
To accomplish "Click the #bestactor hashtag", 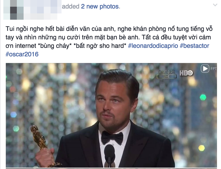I will (x=194, y=46).
